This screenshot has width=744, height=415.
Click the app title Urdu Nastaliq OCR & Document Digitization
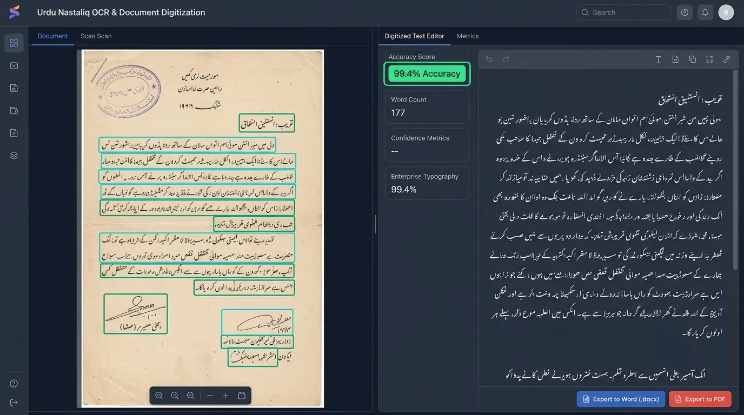tap(121, 12)
